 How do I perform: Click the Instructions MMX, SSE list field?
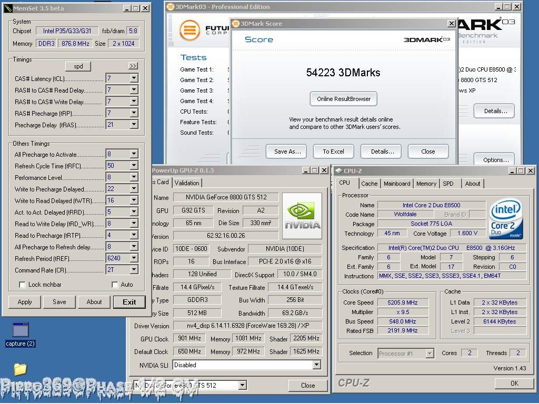452,276
